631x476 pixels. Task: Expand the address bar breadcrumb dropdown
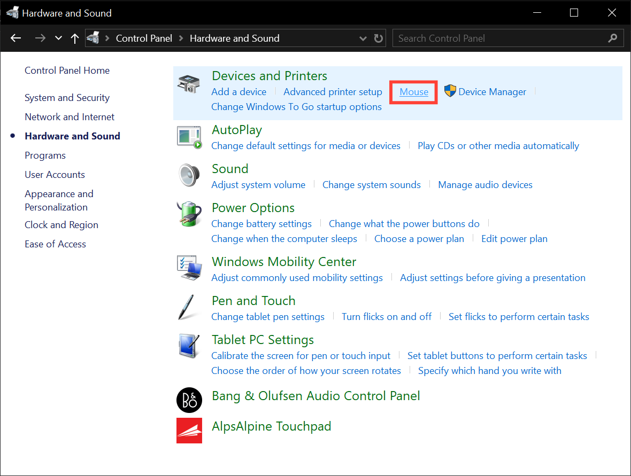(x=363, y=38)
